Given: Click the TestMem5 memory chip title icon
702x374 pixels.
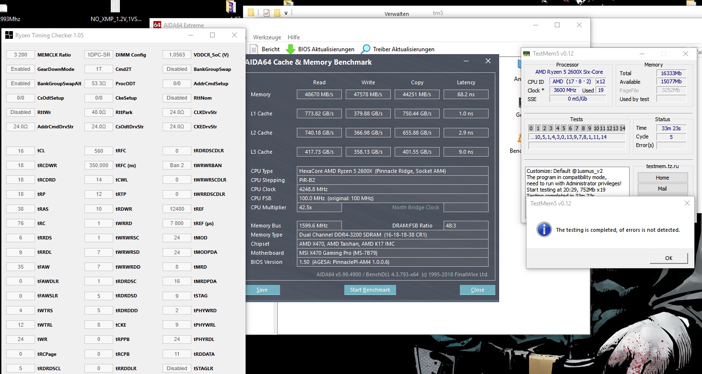Looking at the screenshot, I should point(526,54).
